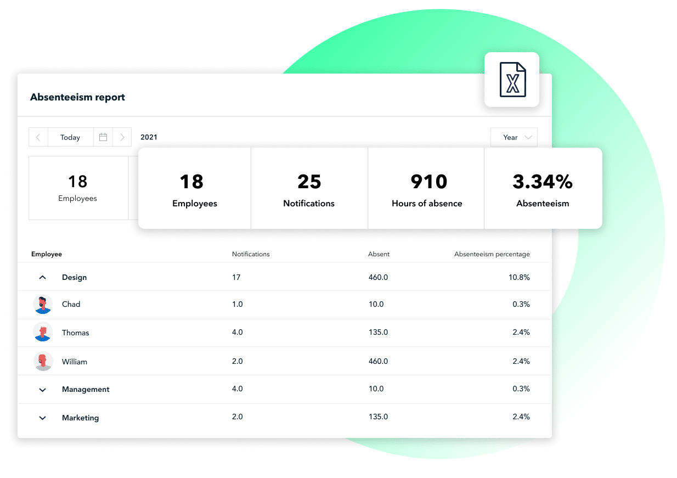This screenshot has width=677, height=478.
Task: Select the 25 Notifications summary card
Action: click(x=309, y=188)
